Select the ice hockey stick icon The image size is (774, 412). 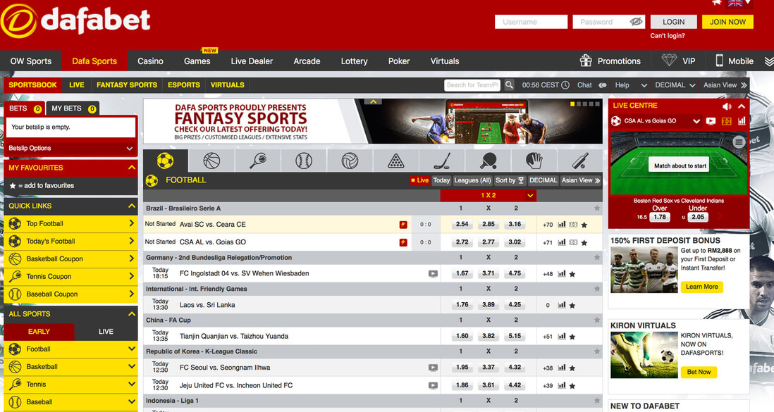(442, 161)
